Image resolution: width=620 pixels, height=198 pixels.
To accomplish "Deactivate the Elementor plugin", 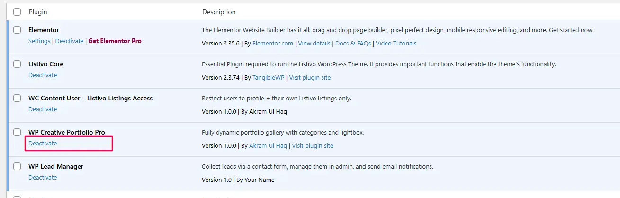I will [x=69, y=41].
